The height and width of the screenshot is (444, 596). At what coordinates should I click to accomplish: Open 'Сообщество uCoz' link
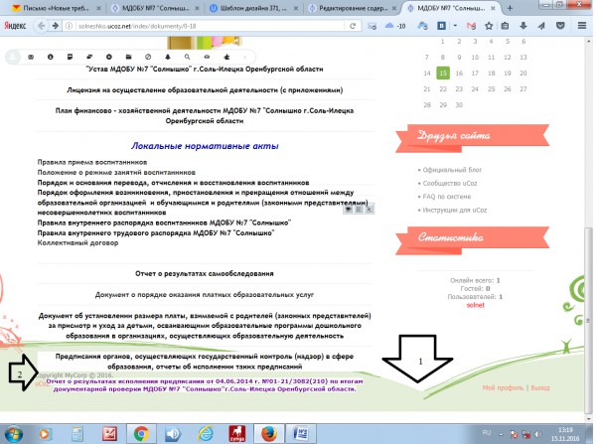tap(450, 183)
